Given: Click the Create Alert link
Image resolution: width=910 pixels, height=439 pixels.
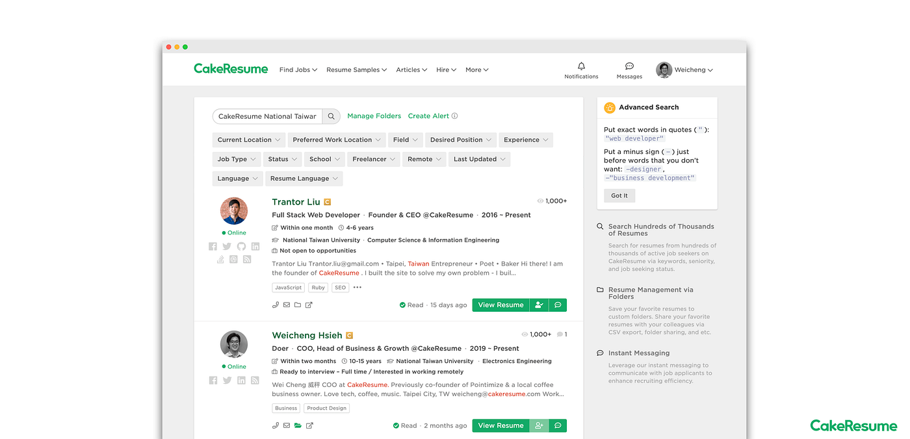Looking at the screenshot, I should (x=428, y=116).
